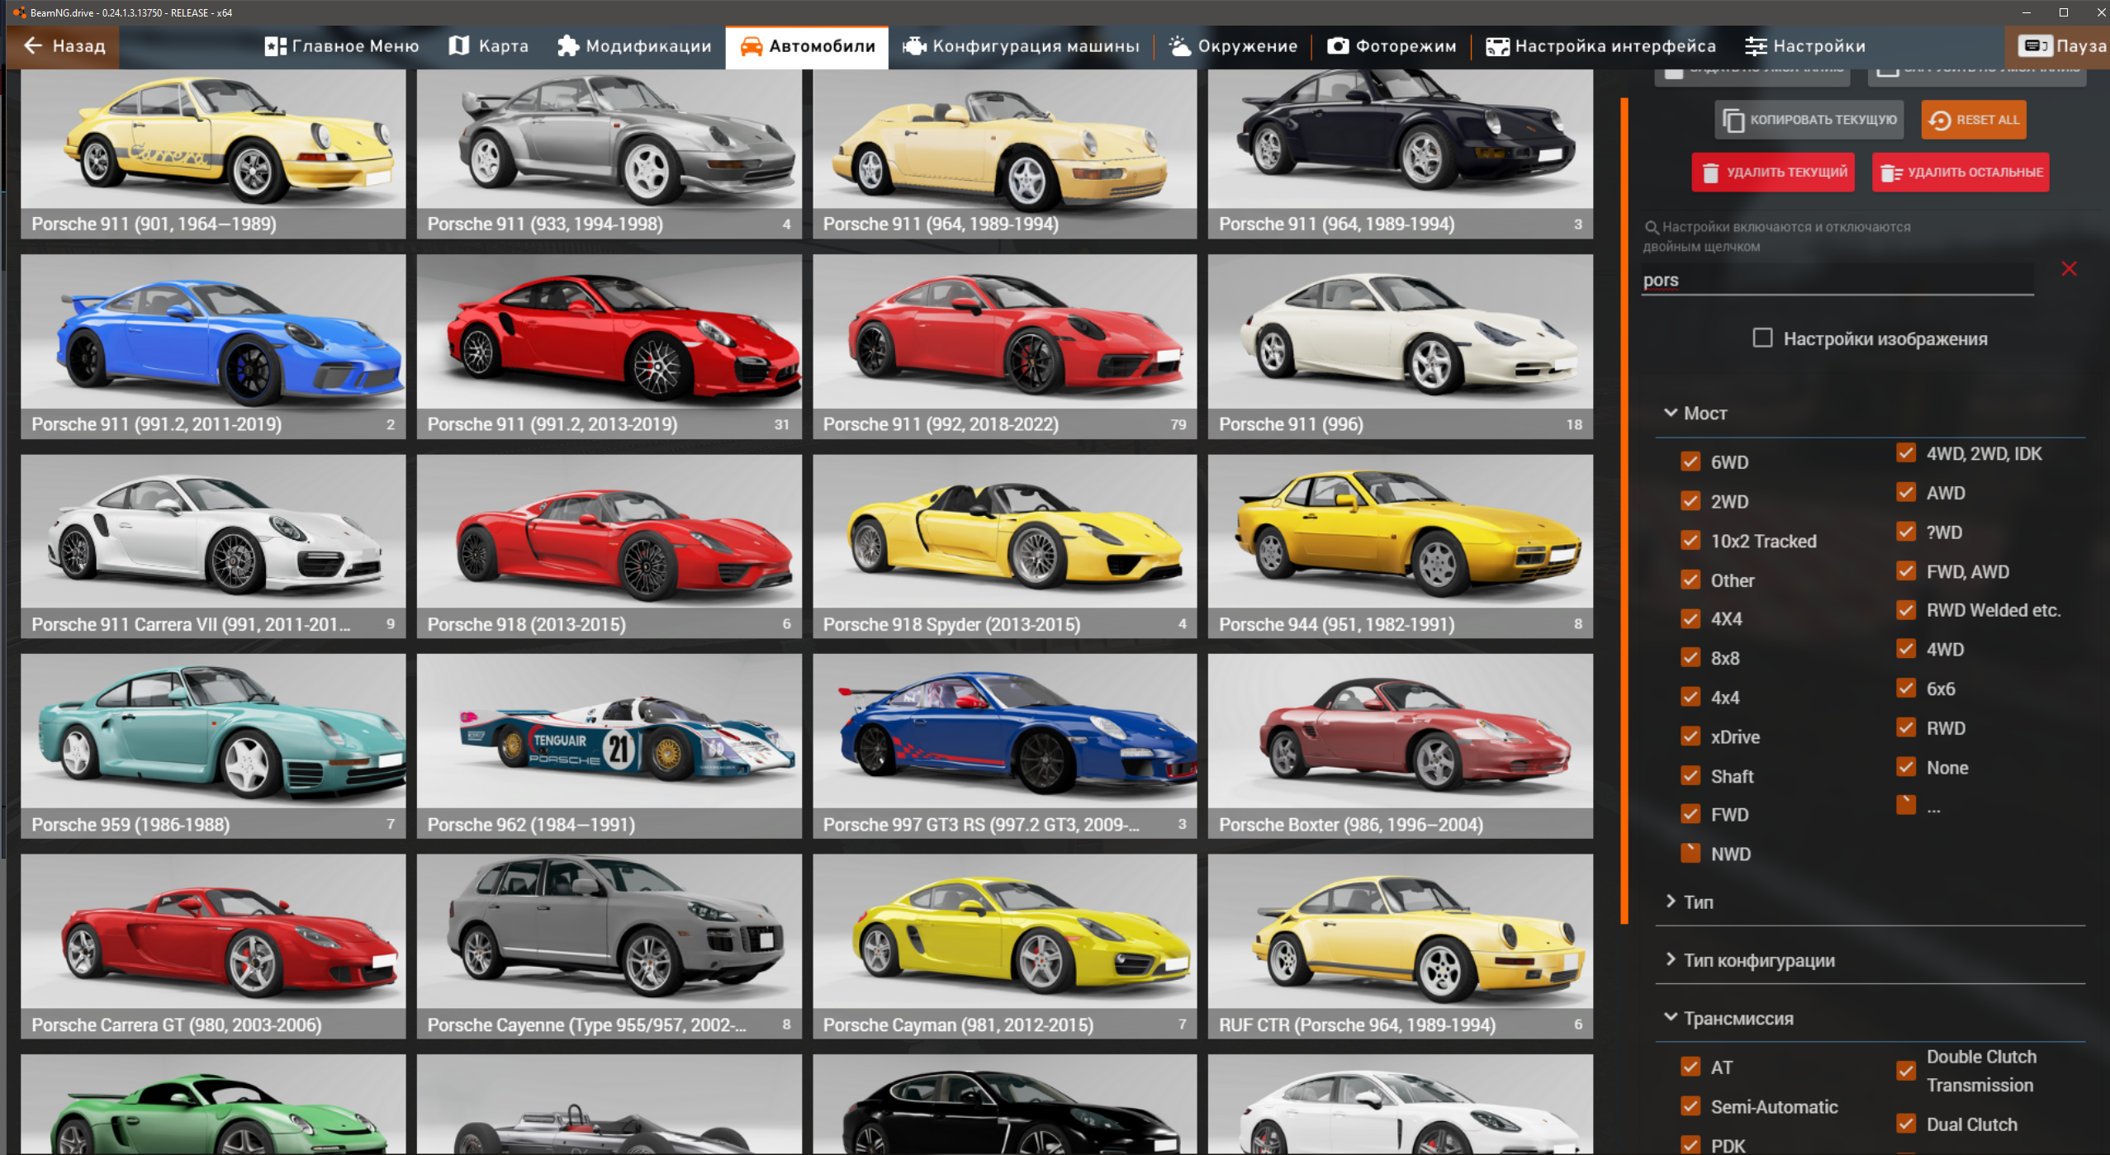Switch to Конфигурация машины tab
The image size is (2110, 1155).
pos(1022,46)
